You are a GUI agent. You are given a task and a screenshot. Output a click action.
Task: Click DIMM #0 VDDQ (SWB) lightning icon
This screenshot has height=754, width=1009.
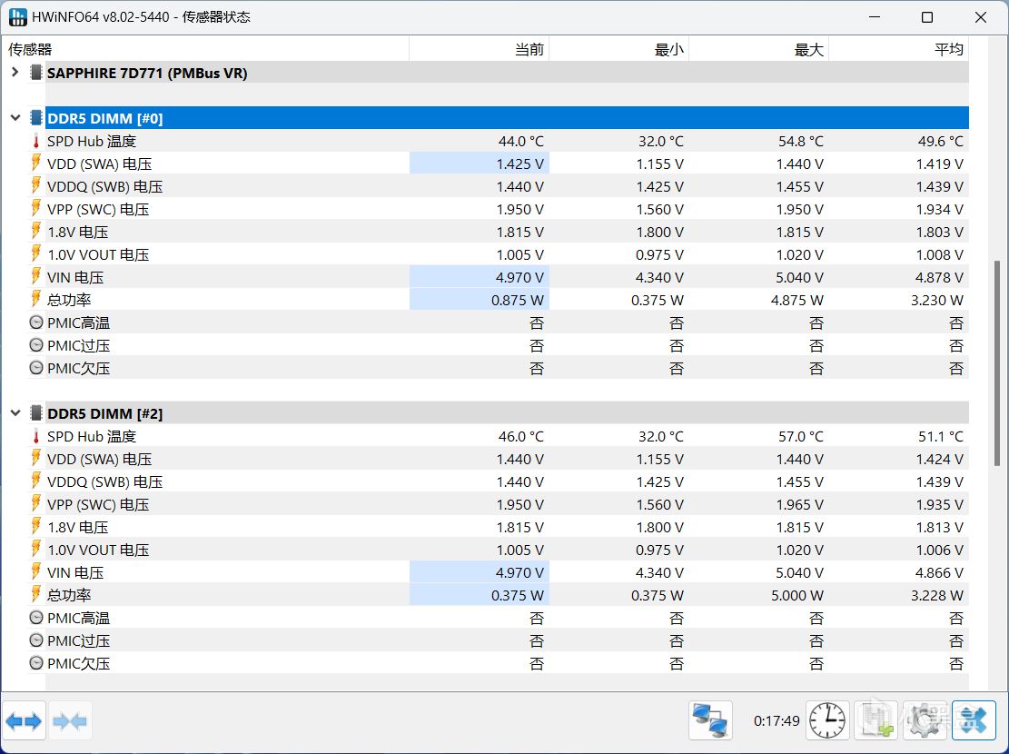(36, 185)
